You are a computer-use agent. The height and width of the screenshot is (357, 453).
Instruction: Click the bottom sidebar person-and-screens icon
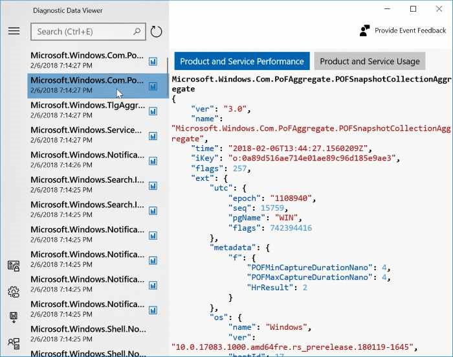(14, 343)
